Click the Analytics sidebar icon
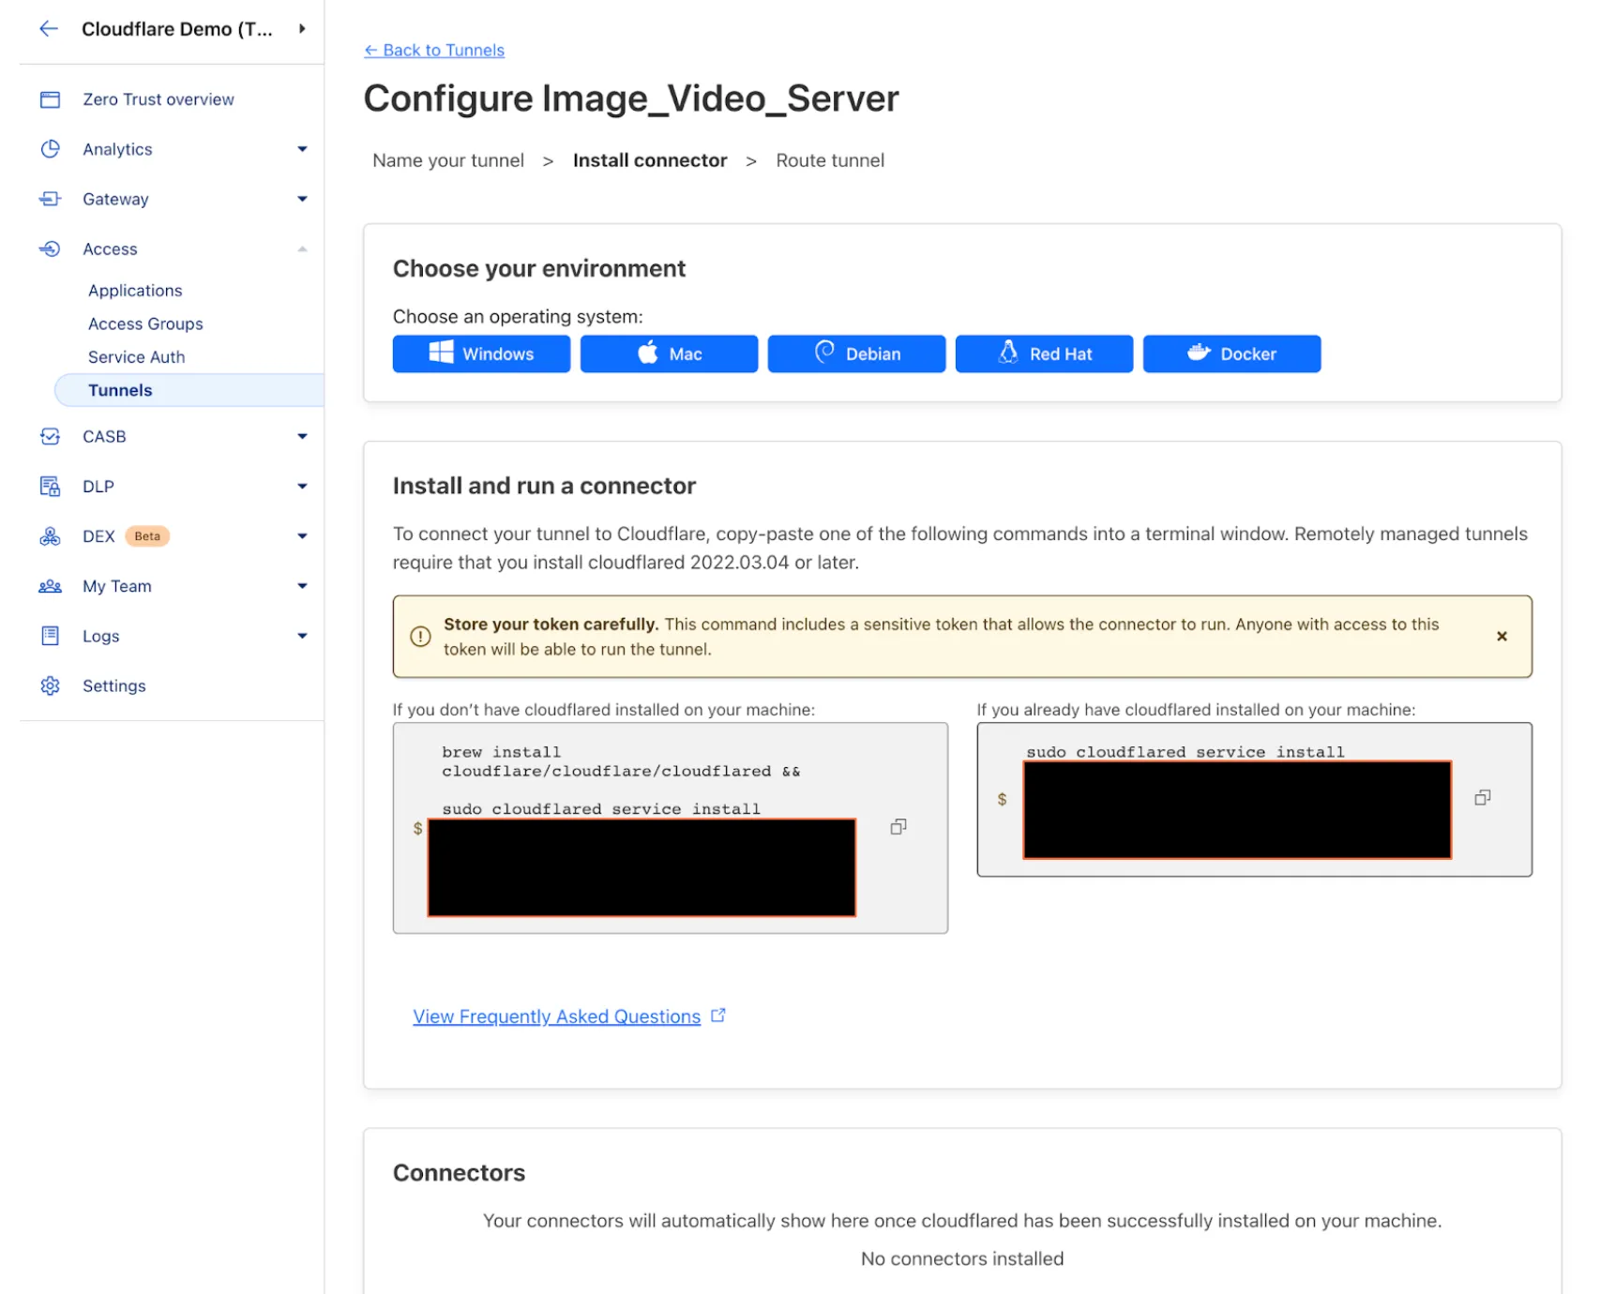This screenshot has height=1294, width=1600. [50, 148]
